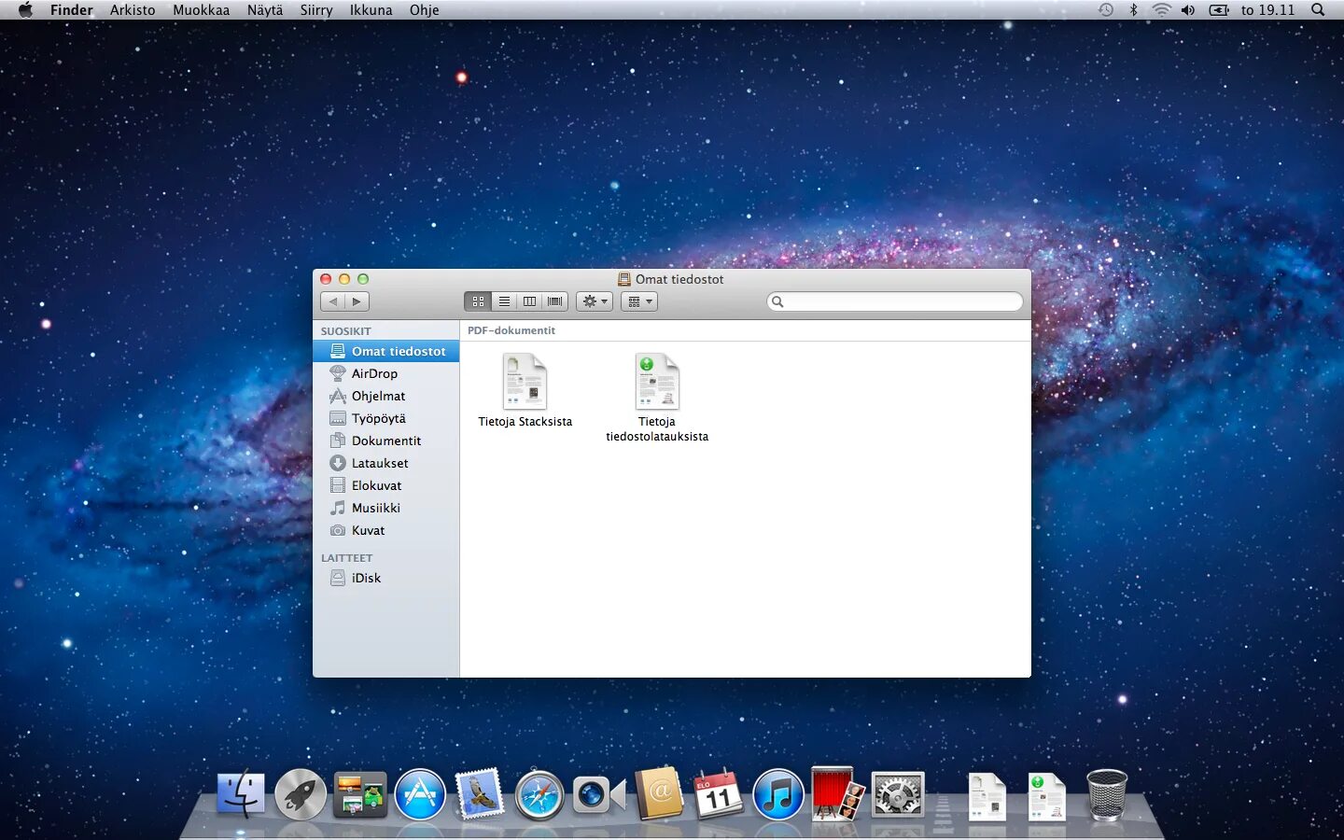This screenshot has height=840, width=1344.
Task: Open the item arrangement dropdown
Action: point(638,301)
